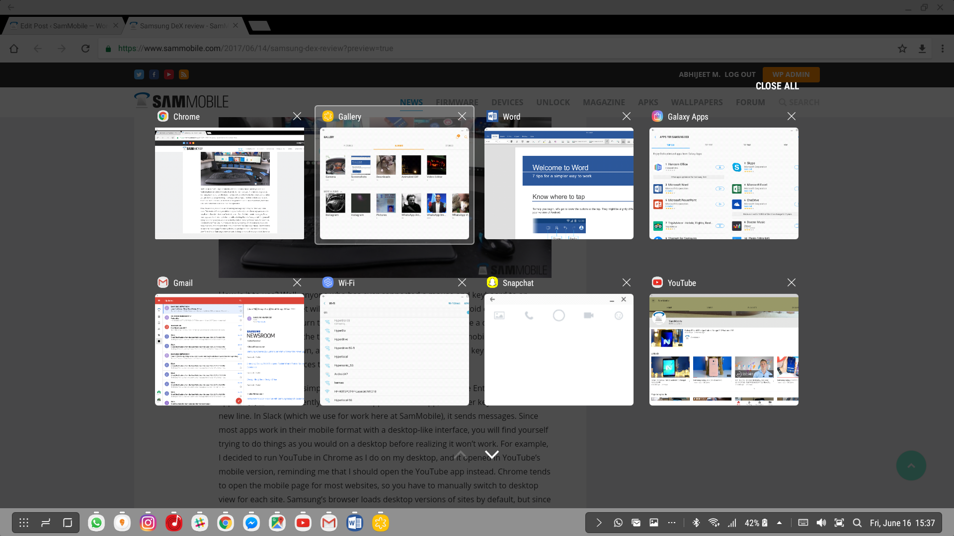Close the Snapchat recent app card
Screen dimensions: 954x536
tap(627, 282)
